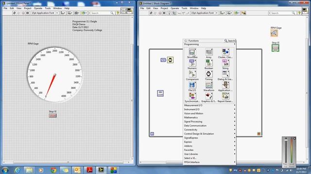Open Distribute Objects dropdown in Front Panel
The height and width of the screenshot is (174, 311).
tap(70, 13)
